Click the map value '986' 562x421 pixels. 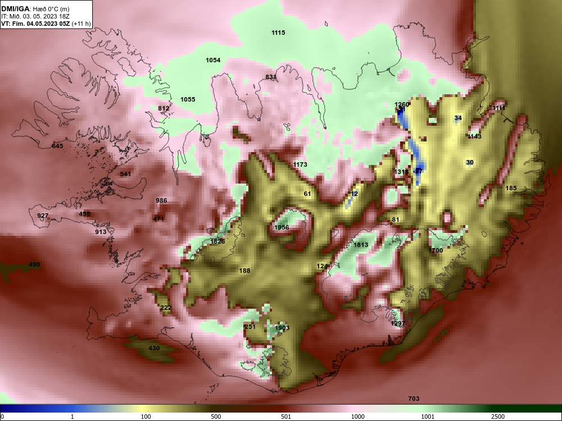point(161,200)
